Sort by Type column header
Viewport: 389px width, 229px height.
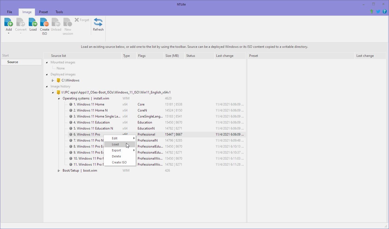(129, 56)
